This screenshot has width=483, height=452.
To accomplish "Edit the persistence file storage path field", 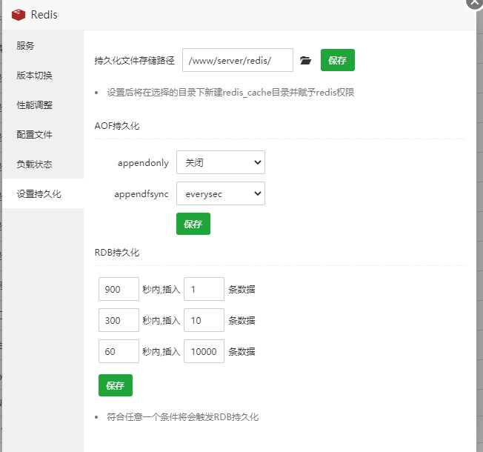I will pos(238,60).
